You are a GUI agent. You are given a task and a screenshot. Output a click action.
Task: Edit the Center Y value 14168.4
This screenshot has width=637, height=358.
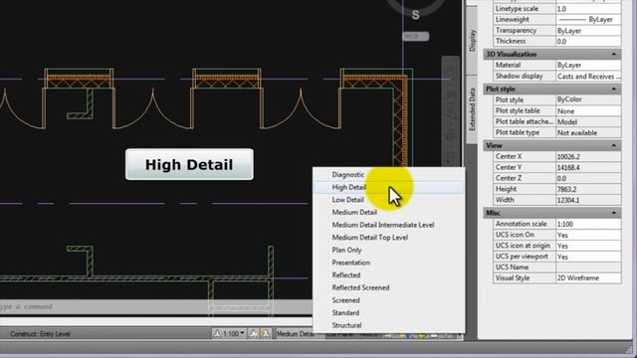pos(588,168)
